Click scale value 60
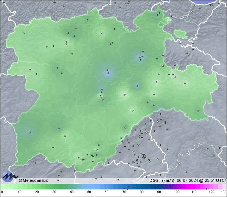This screenshot has width=227, height=197. [x=107, y=192]
